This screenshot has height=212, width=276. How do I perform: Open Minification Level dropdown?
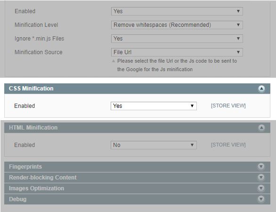tap(177, 25)
